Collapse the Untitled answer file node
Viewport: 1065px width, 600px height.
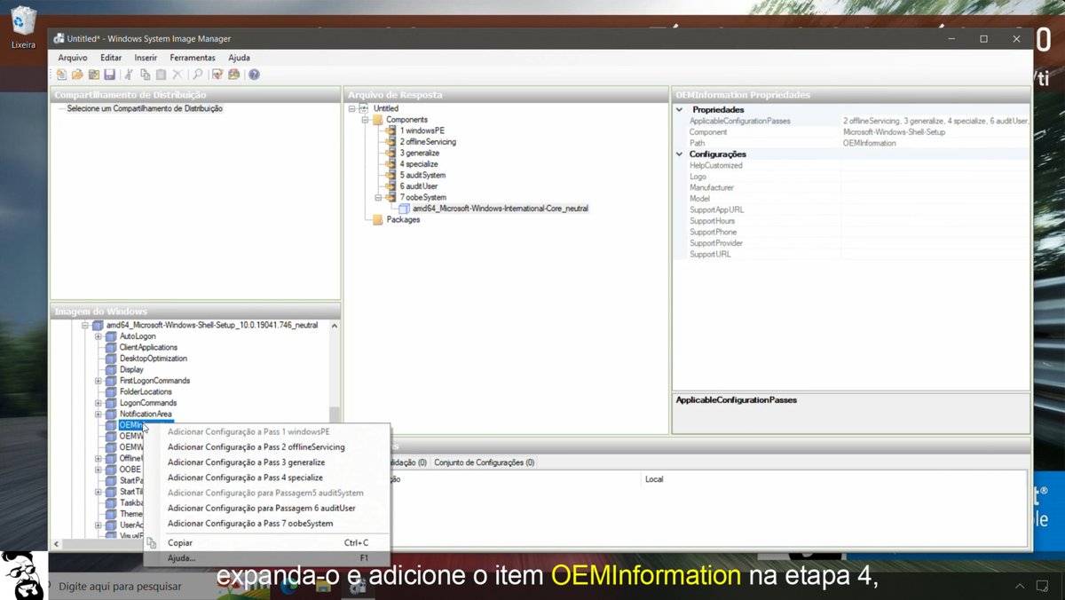coord(351,108)
